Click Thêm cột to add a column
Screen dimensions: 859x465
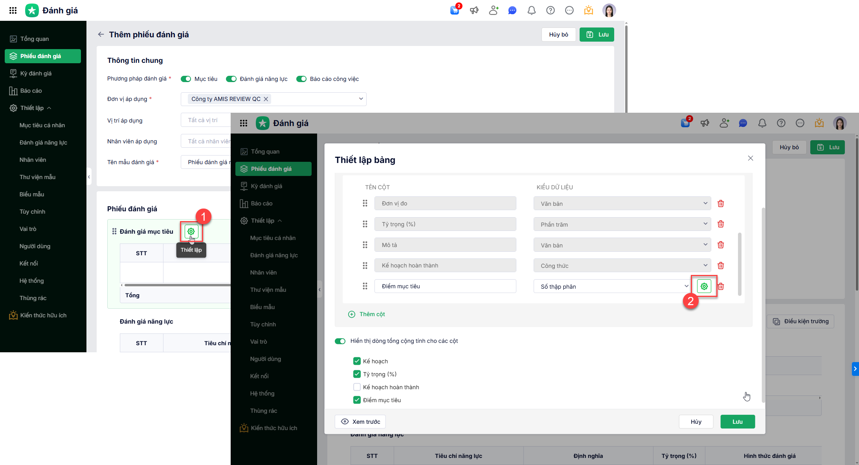(x=367, y=314)
